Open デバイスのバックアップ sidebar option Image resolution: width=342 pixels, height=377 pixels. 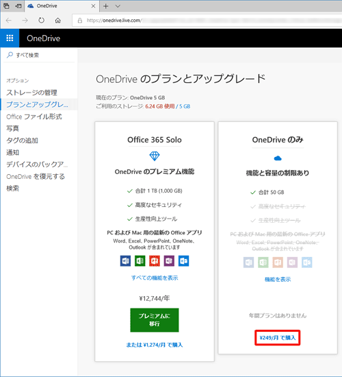(37, 165)
